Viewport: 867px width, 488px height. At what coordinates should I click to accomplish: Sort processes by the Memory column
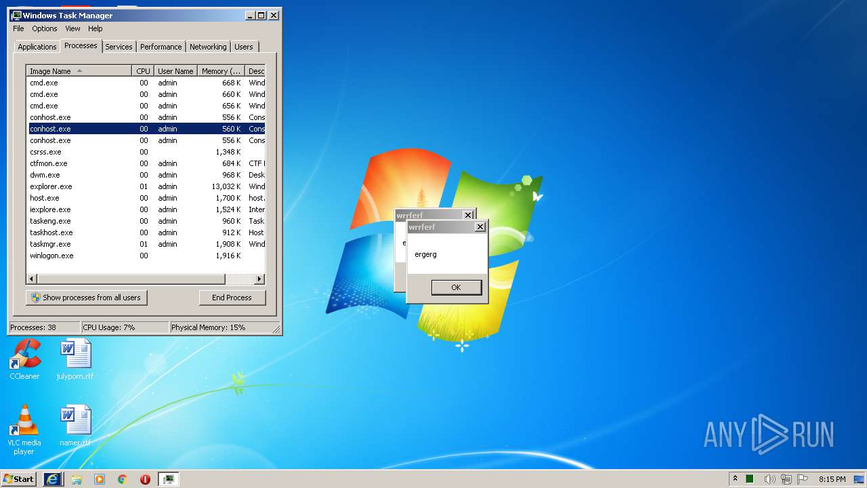pyautogui.click(x=221, y=71)
